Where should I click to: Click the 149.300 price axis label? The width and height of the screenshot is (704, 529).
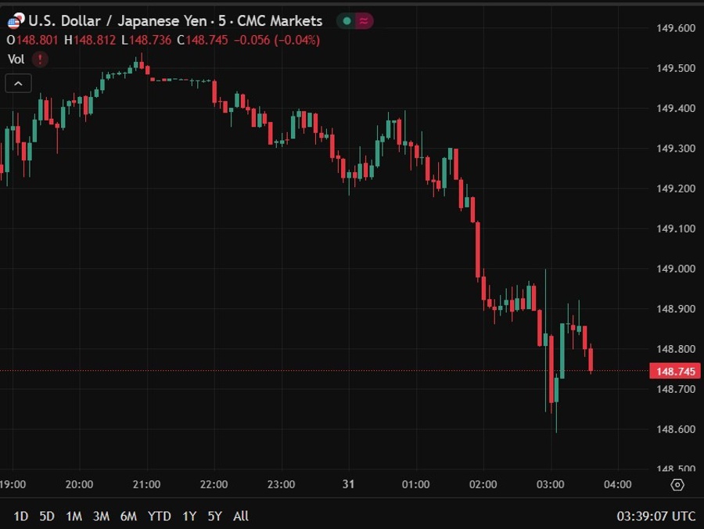[676, 148]
